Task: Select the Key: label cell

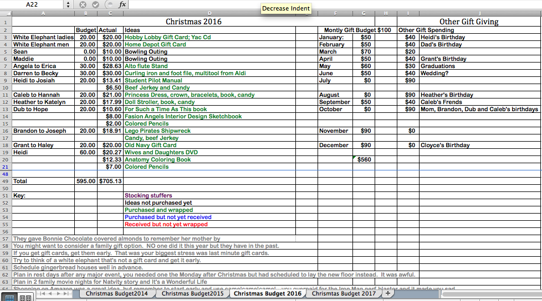Action: tap(43, 195)
